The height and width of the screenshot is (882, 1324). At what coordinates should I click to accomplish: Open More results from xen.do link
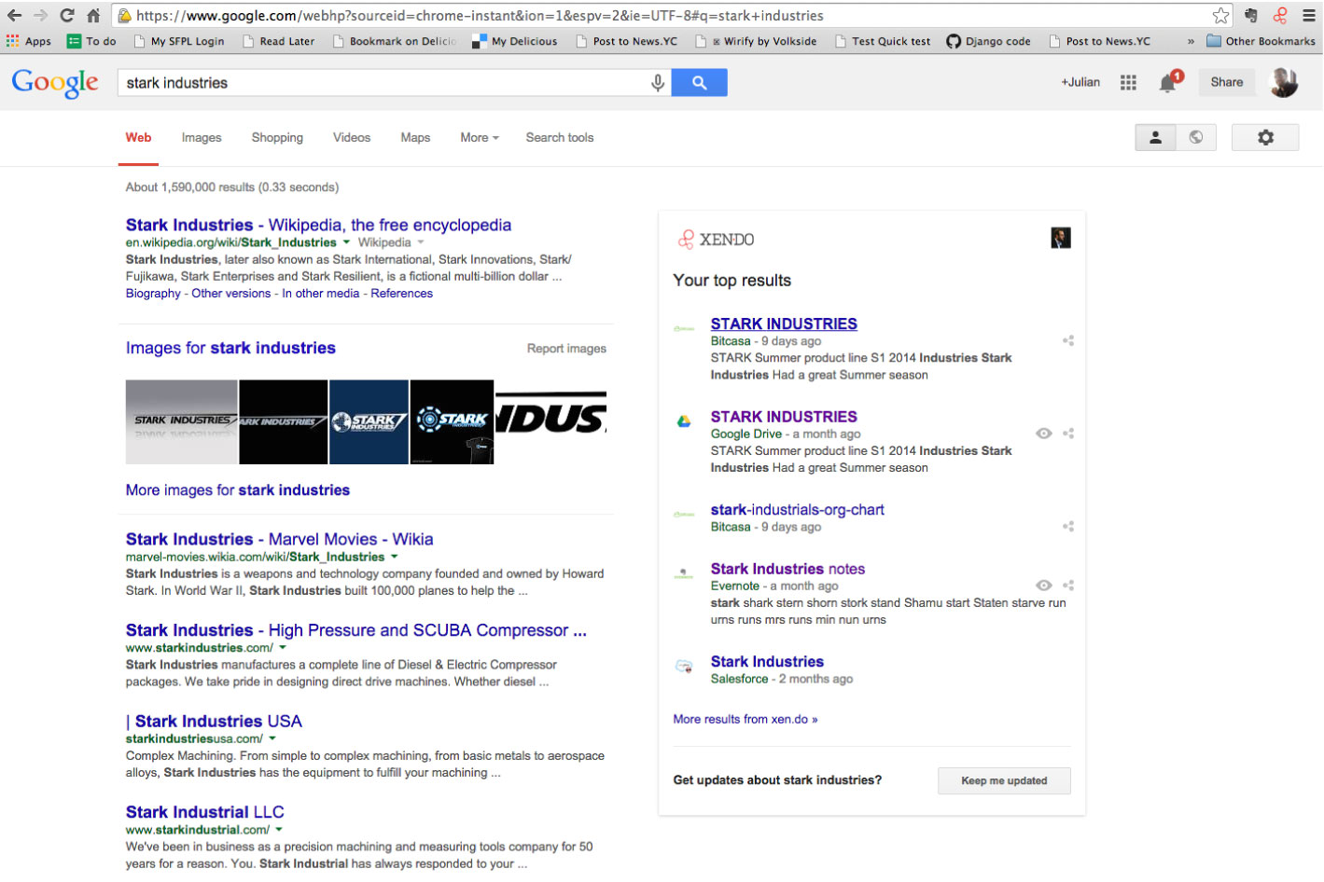point(746,719)
